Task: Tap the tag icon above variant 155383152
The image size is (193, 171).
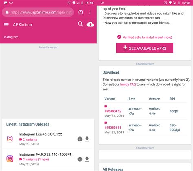Action: coord(106,106)
